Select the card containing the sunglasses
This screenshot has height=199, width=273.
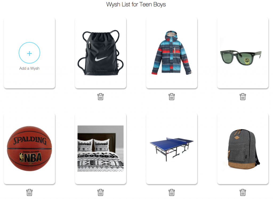click(x=243, y=53)
